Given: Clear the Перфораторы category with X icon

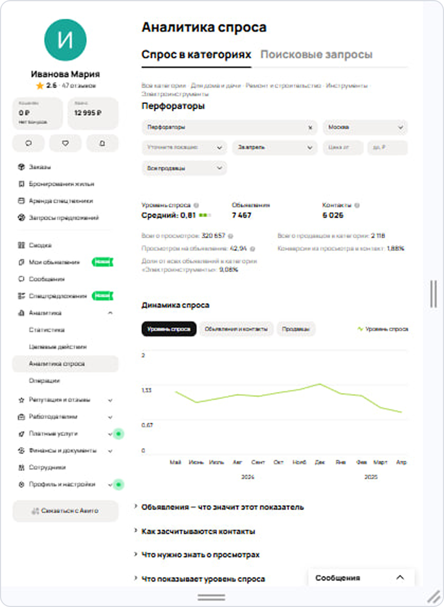Looking at the screenshot, I should point(310,128).
